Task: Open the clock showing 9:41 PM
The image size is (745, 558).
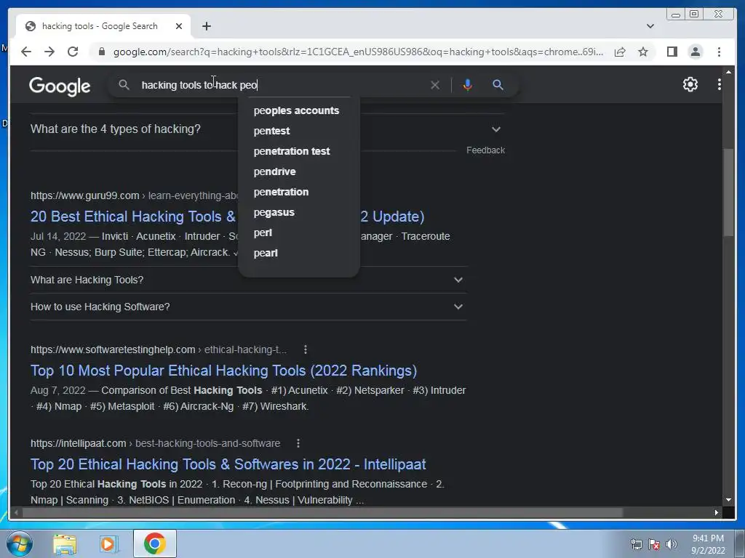Action: pos(707,544)
